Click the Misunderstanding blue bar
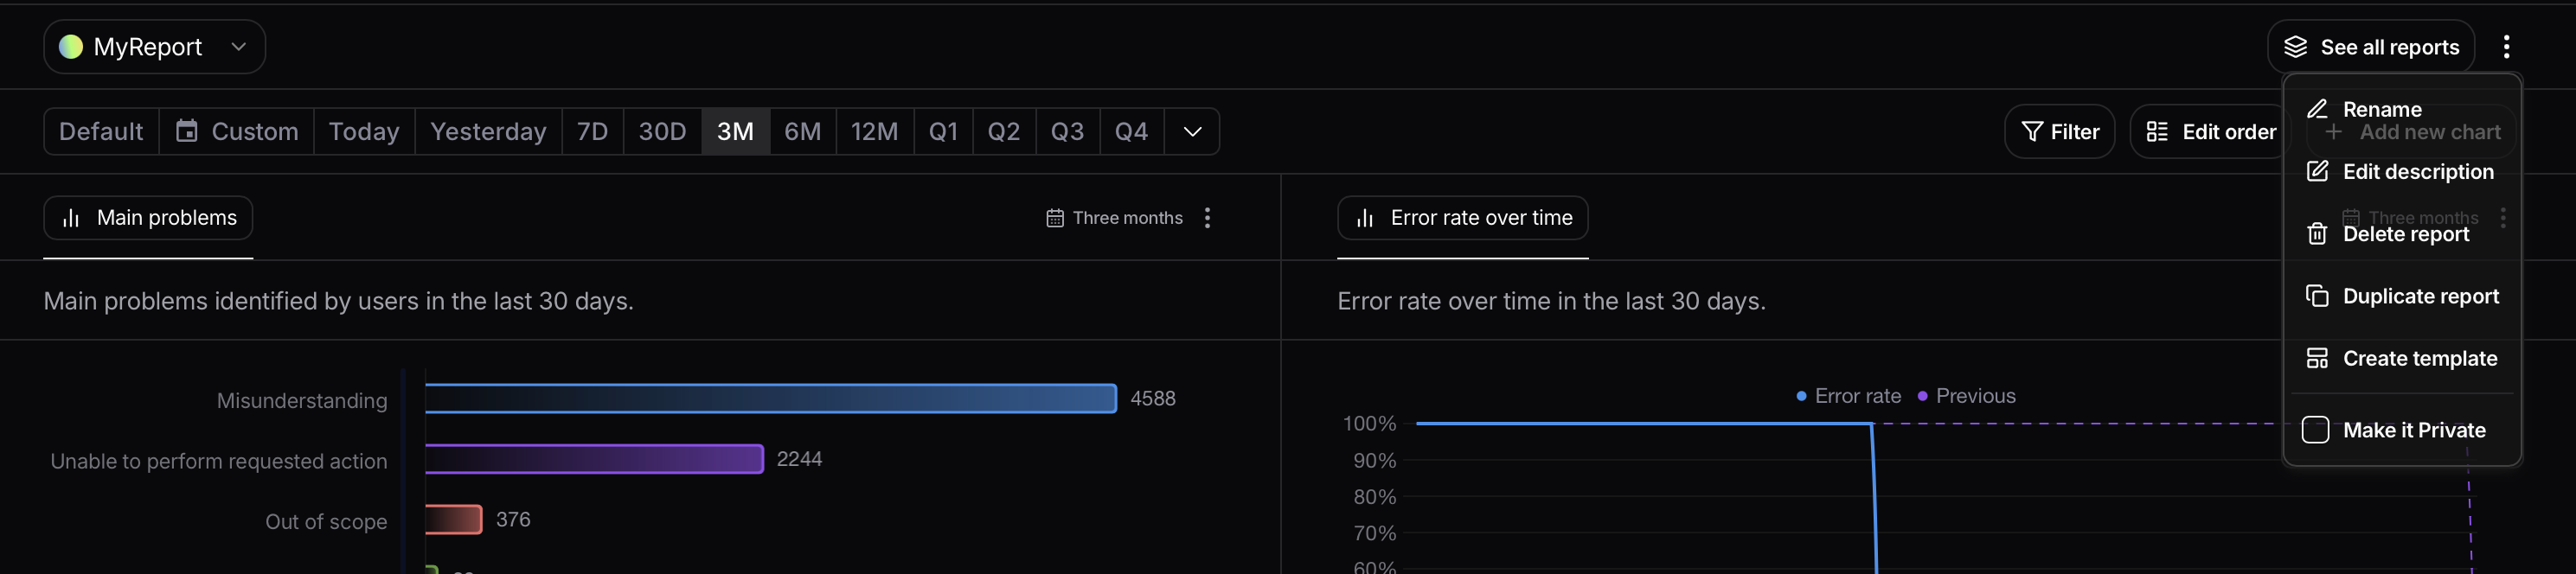This screenshot has width=2576, height=574. click(x=770, y=398)
